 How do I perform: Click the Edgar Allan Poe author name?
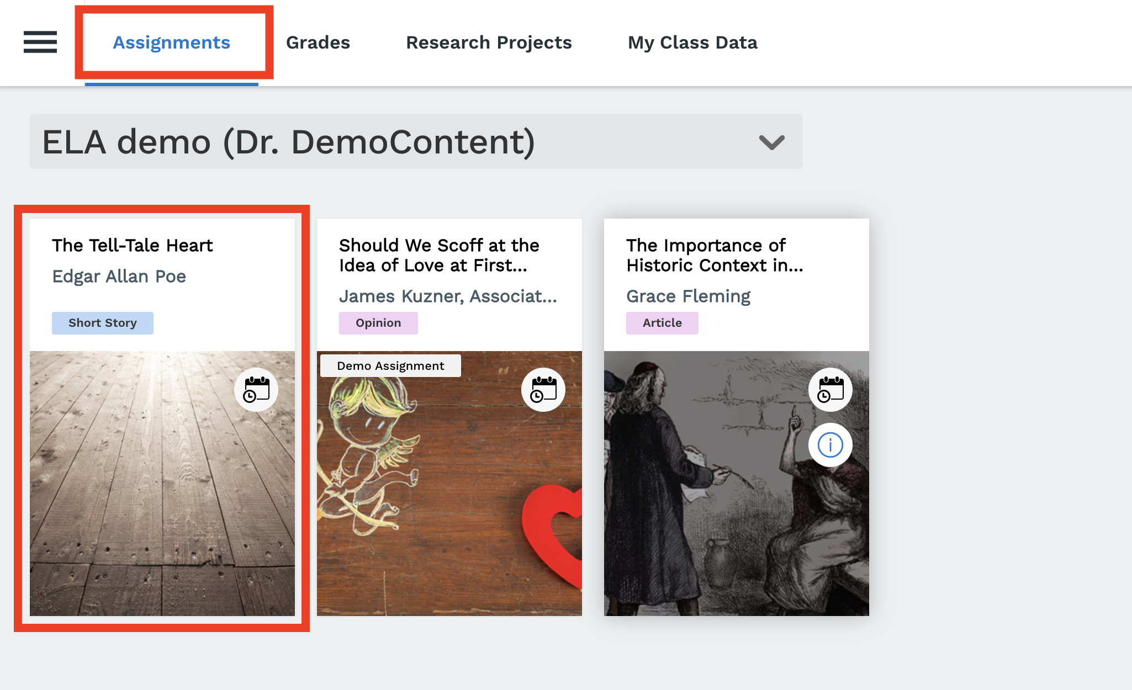tap(119, 276)
